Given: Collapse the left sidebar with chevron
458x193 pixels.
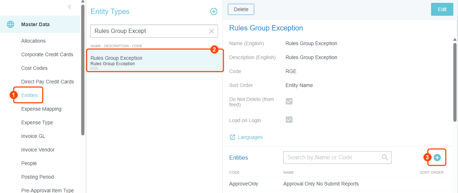Looking at the screenshot, I should [x=69, y=7].
